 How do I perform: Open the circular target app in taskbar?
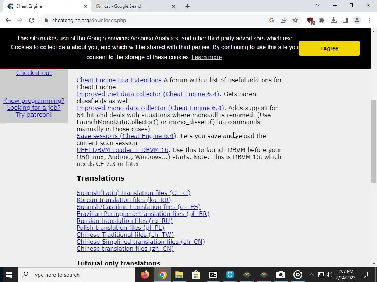click(297, 275)
